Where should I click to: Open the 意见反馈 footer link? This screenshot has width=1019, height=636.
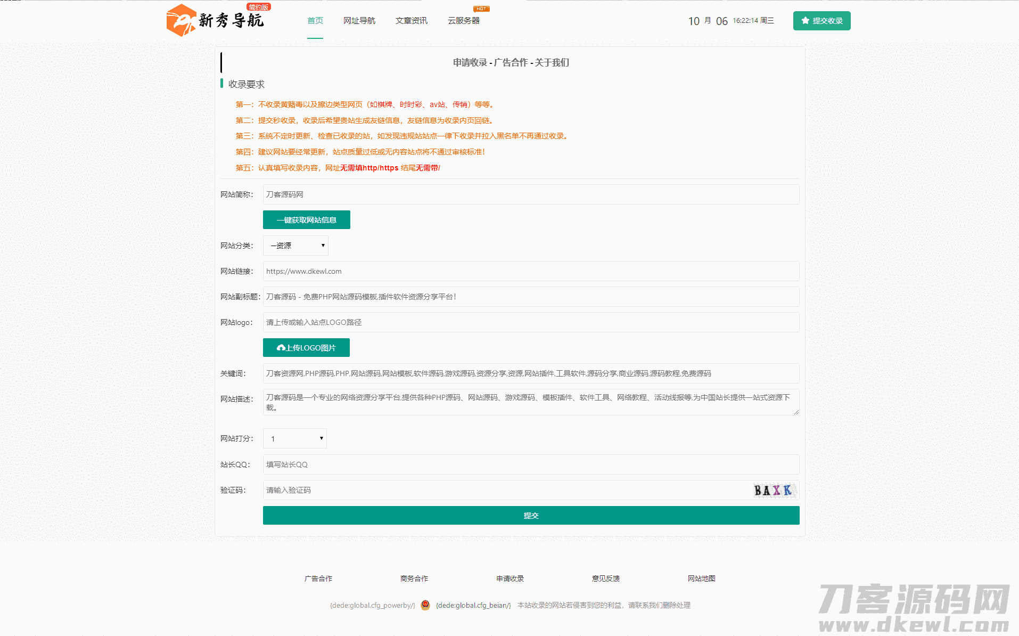(606, 578)
